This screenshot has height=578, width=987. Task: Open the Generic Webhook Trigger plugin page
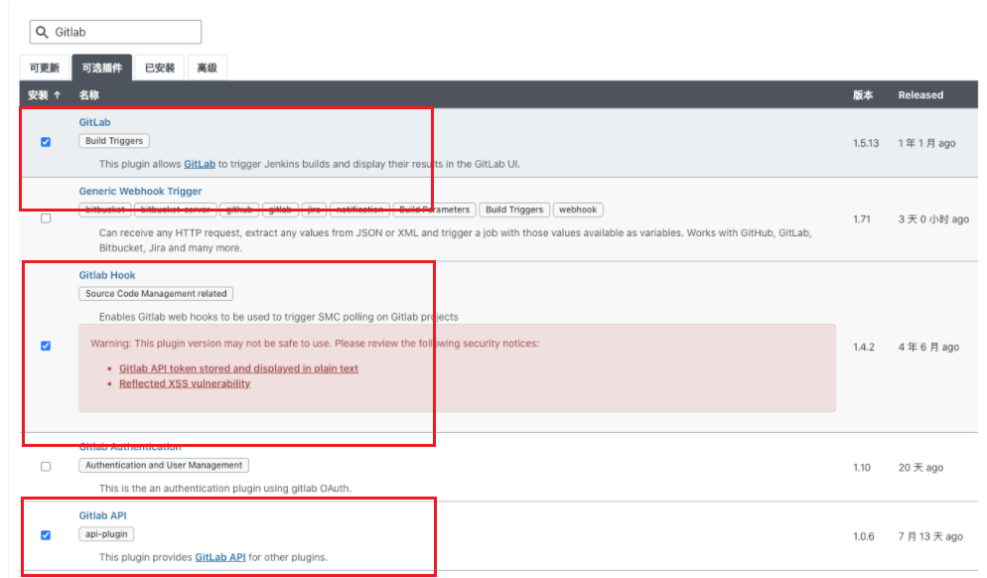[x=140, y=191]
